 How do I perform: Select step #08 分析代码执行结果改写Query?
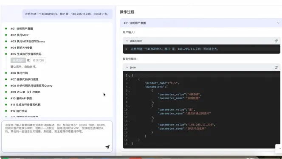[31, 86]
